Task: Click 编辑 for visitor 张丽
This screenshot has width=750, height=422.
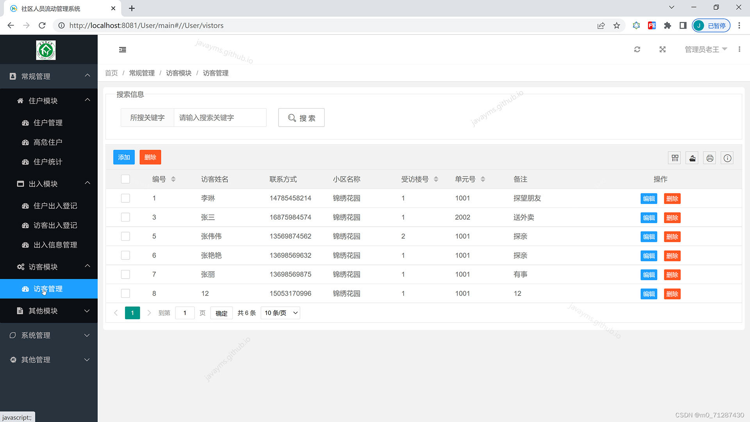Action: pos(648,275)
